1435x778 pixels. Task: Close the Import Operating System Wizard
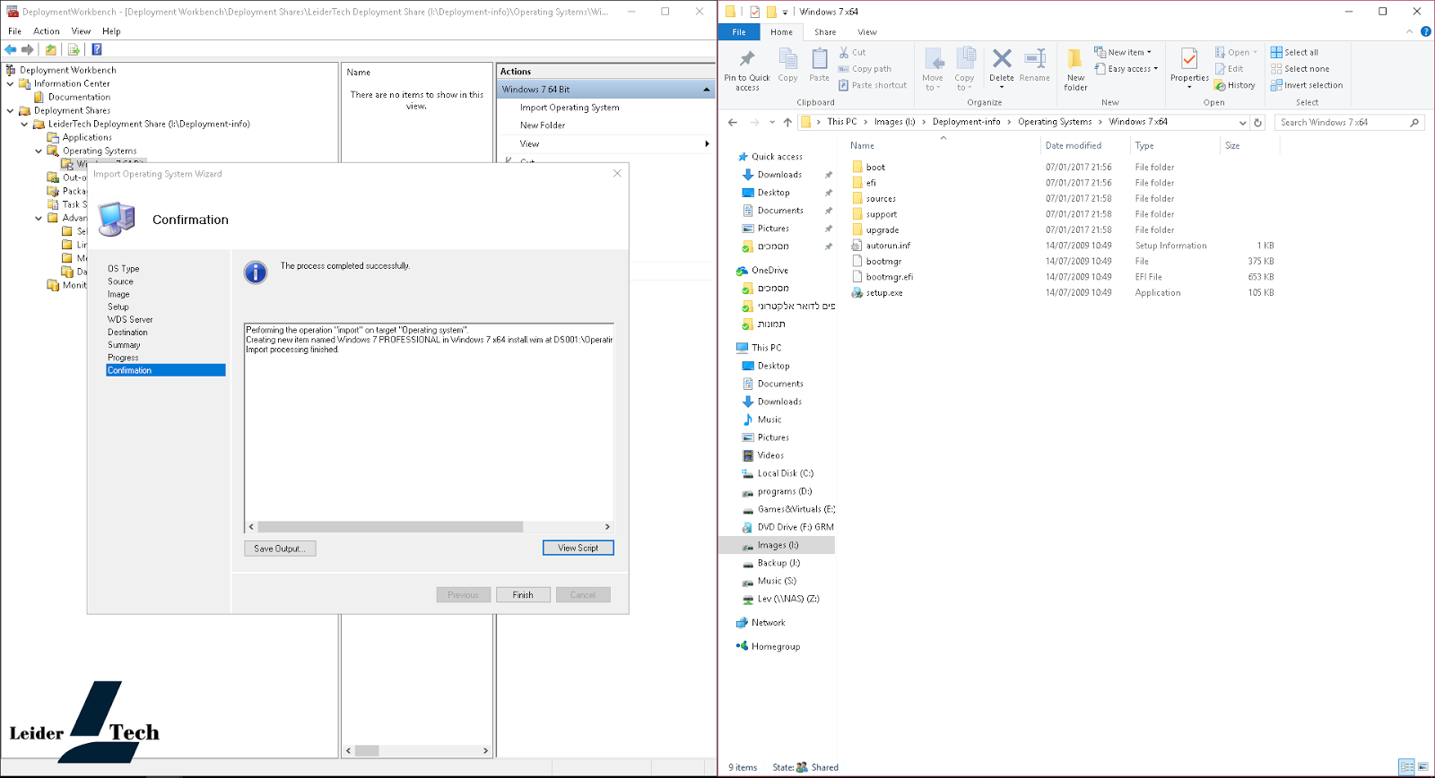[617, 174]
